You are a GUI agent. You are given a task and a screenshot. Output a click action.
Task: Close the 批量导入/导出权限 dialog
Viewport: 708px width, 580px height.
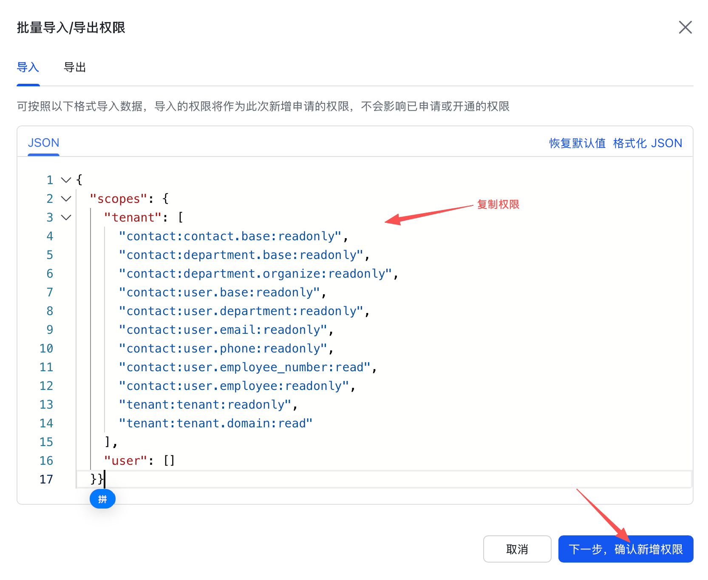[x=685, y=27]
